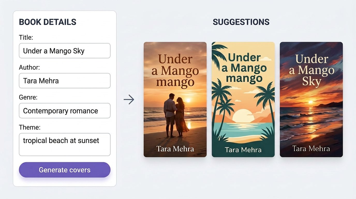
Task: Click the Generate covers button
Action: pos(65,170)
